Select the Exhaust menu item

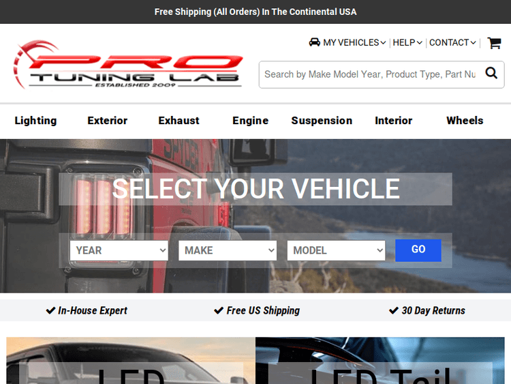tap(179, 121)
